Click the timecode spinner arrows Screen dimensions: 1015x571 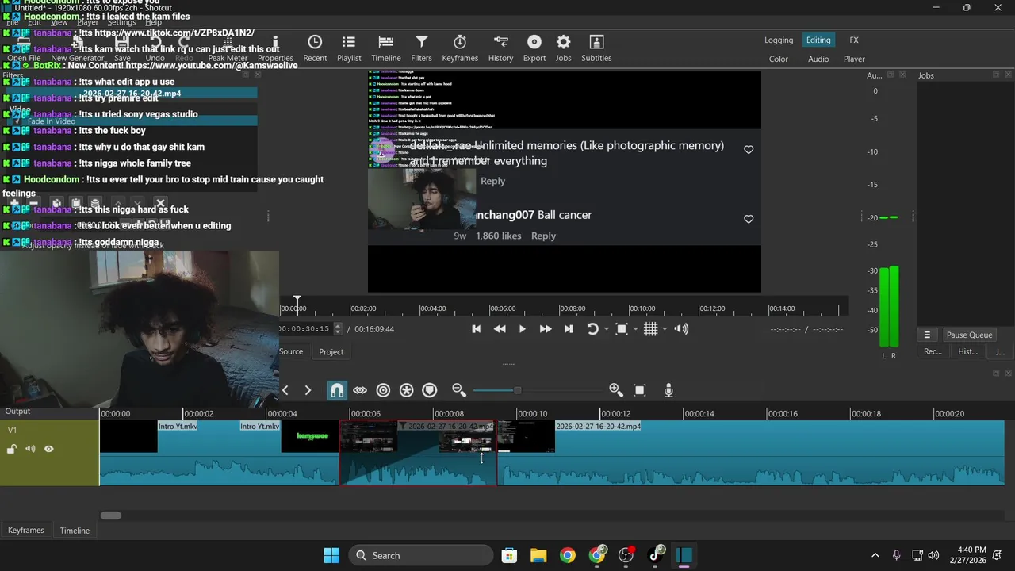338,329
